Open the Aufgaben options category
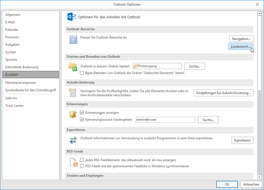The image size is (264, 190). [31, 45]
